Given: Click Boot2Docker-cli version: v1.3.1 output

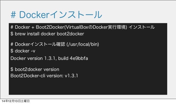Looking at the screenshot, I should (44, 76).
